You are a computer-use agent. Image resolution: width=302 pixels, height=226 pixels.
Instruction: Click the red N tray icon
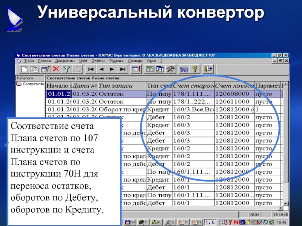(236, 222)
